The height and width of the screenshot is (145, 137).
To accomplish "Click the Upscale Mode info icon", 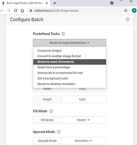I will point(59,132).
